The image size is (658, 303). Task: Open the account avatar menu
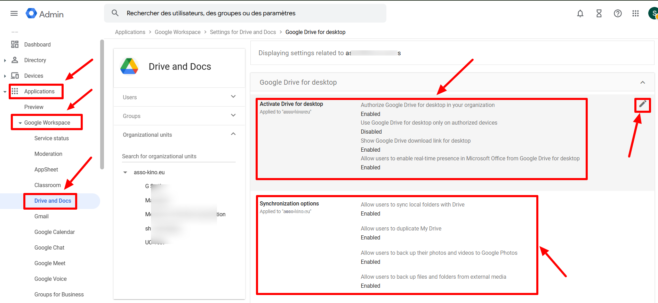(x=653, y=14)
